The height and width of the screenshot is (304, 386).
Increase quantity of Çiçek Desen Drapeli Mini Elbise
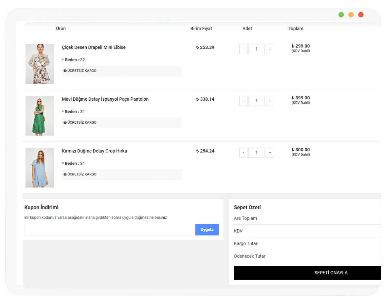pos(270,49)
